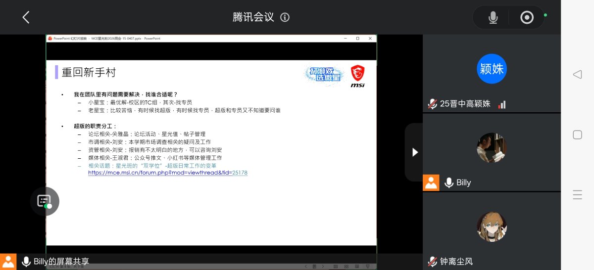Open Android recent apps menu lines
Image resolution: width=594 pixels, height=270 pixels.
coord(577,195)
